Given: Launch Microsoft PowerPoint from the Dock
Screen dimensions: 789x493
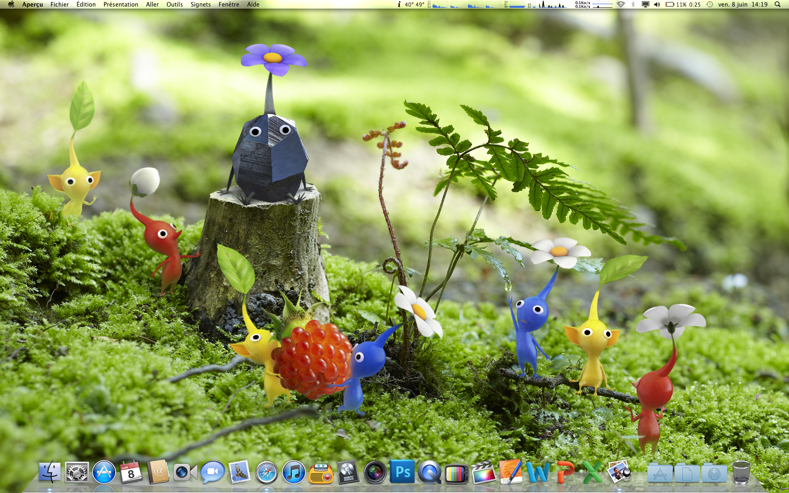Looking at the screenshot, I should click(565, 472).
